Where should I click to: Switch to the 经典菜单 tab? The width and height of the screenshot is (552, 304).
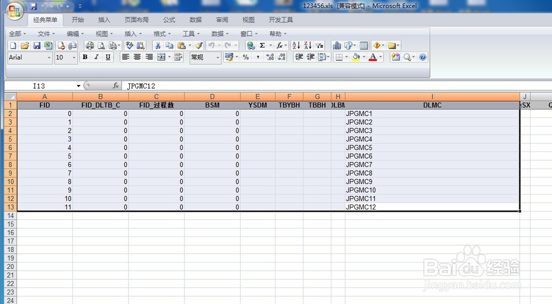45,20
